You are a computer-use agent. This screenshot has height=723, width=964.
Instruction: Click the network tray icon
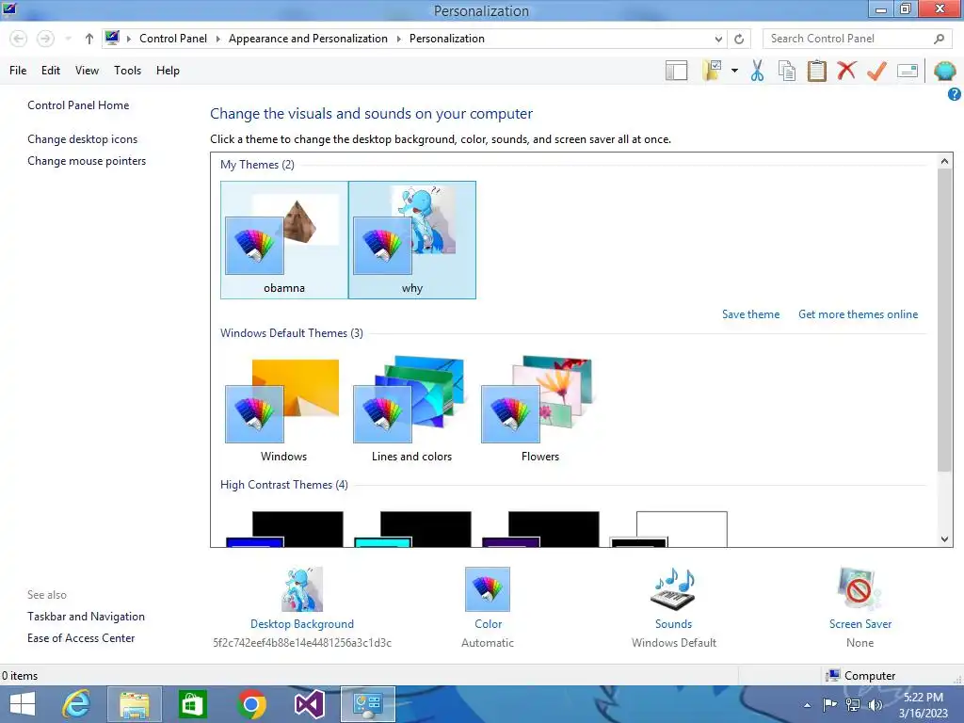click(853, 704)
